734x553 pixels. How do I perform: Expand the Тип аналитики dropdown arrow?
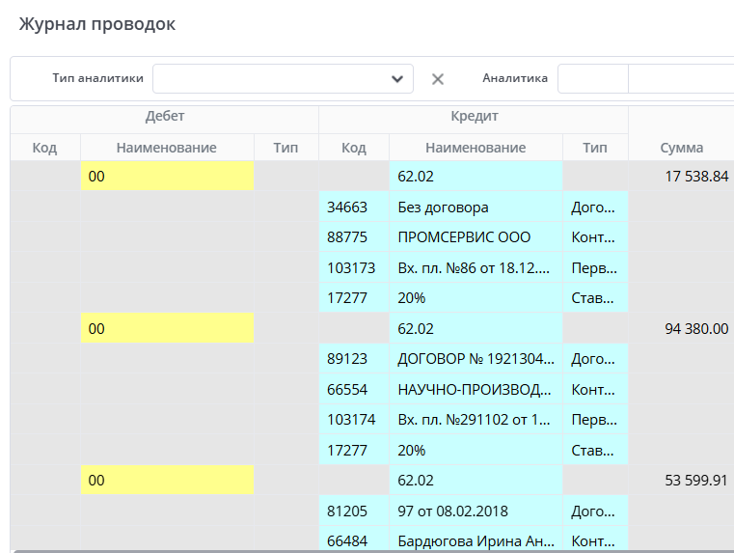[396, 79]
